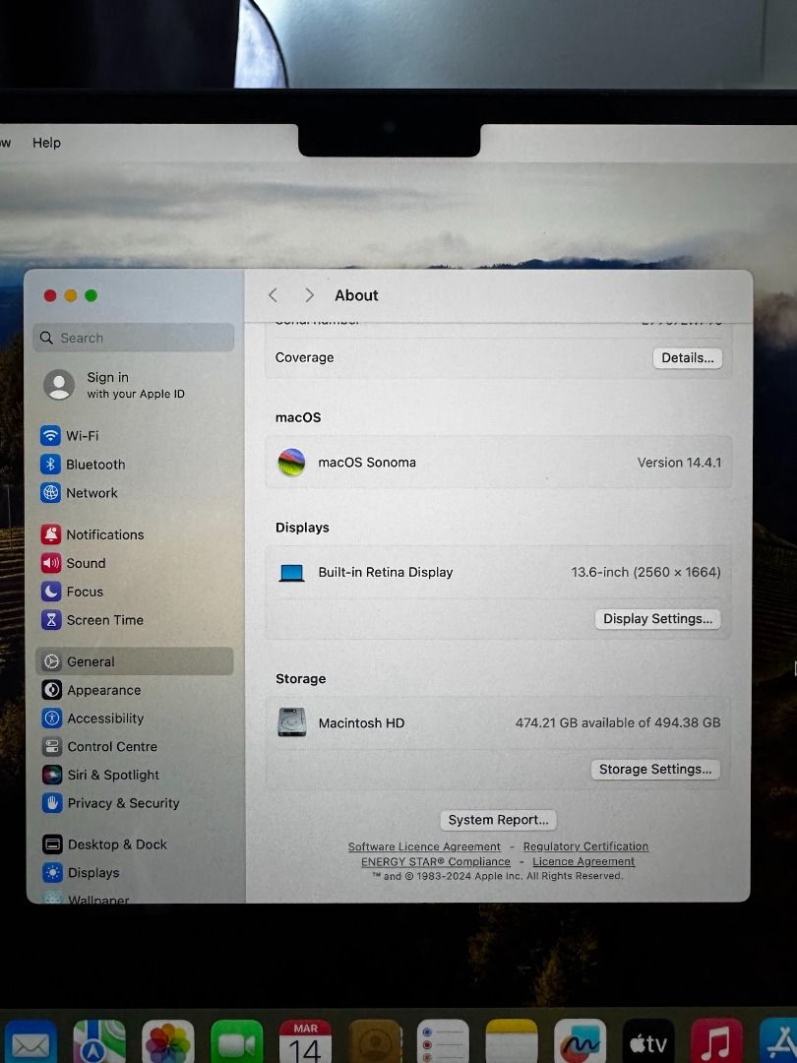Open the Software Licence Agreement link

[x=424, y=846]
